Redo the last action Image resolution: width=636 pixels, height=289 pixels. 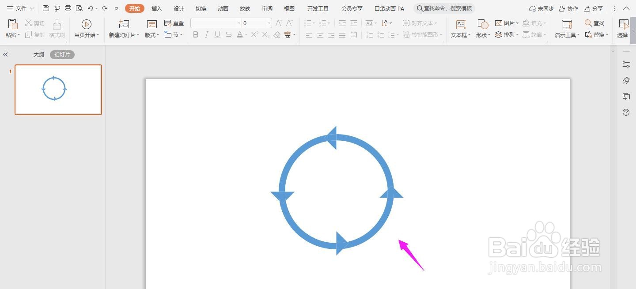point(105,8)
